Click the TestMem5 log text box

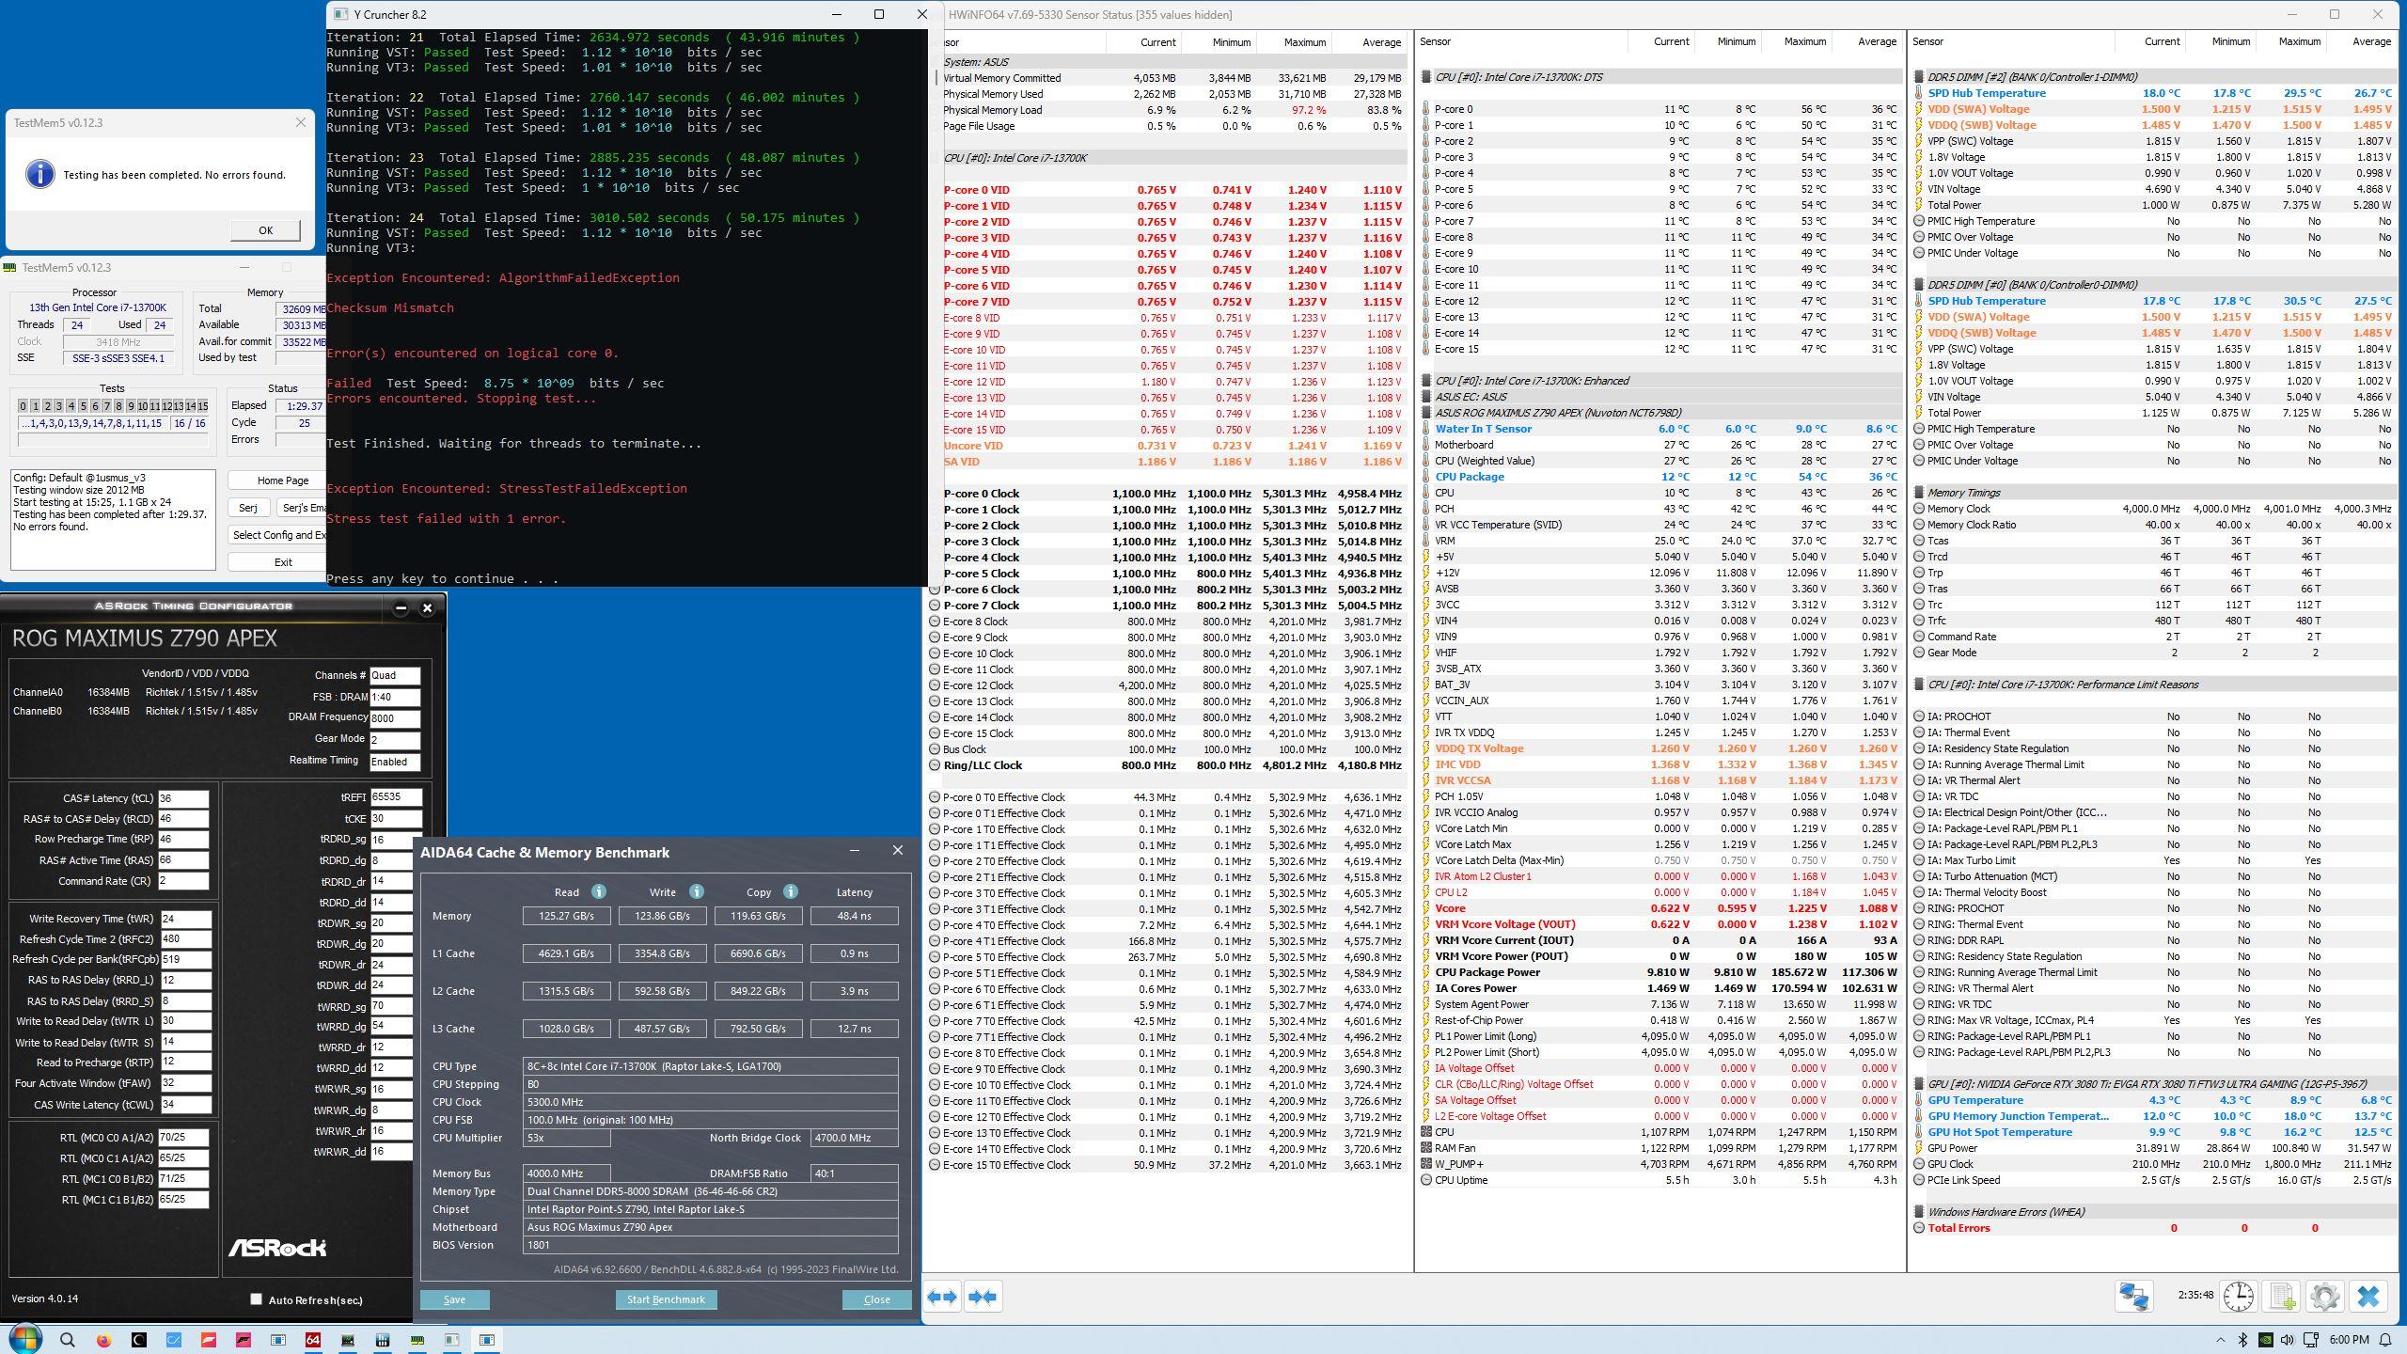click(113, 520)
